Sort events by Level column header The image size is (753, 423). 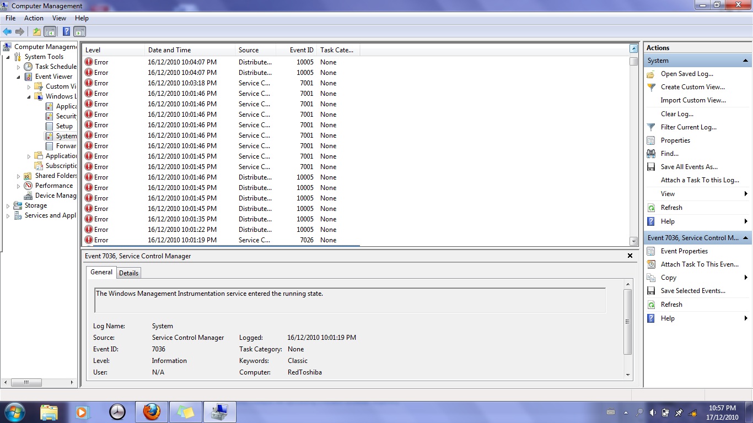[x=114, y=50]
